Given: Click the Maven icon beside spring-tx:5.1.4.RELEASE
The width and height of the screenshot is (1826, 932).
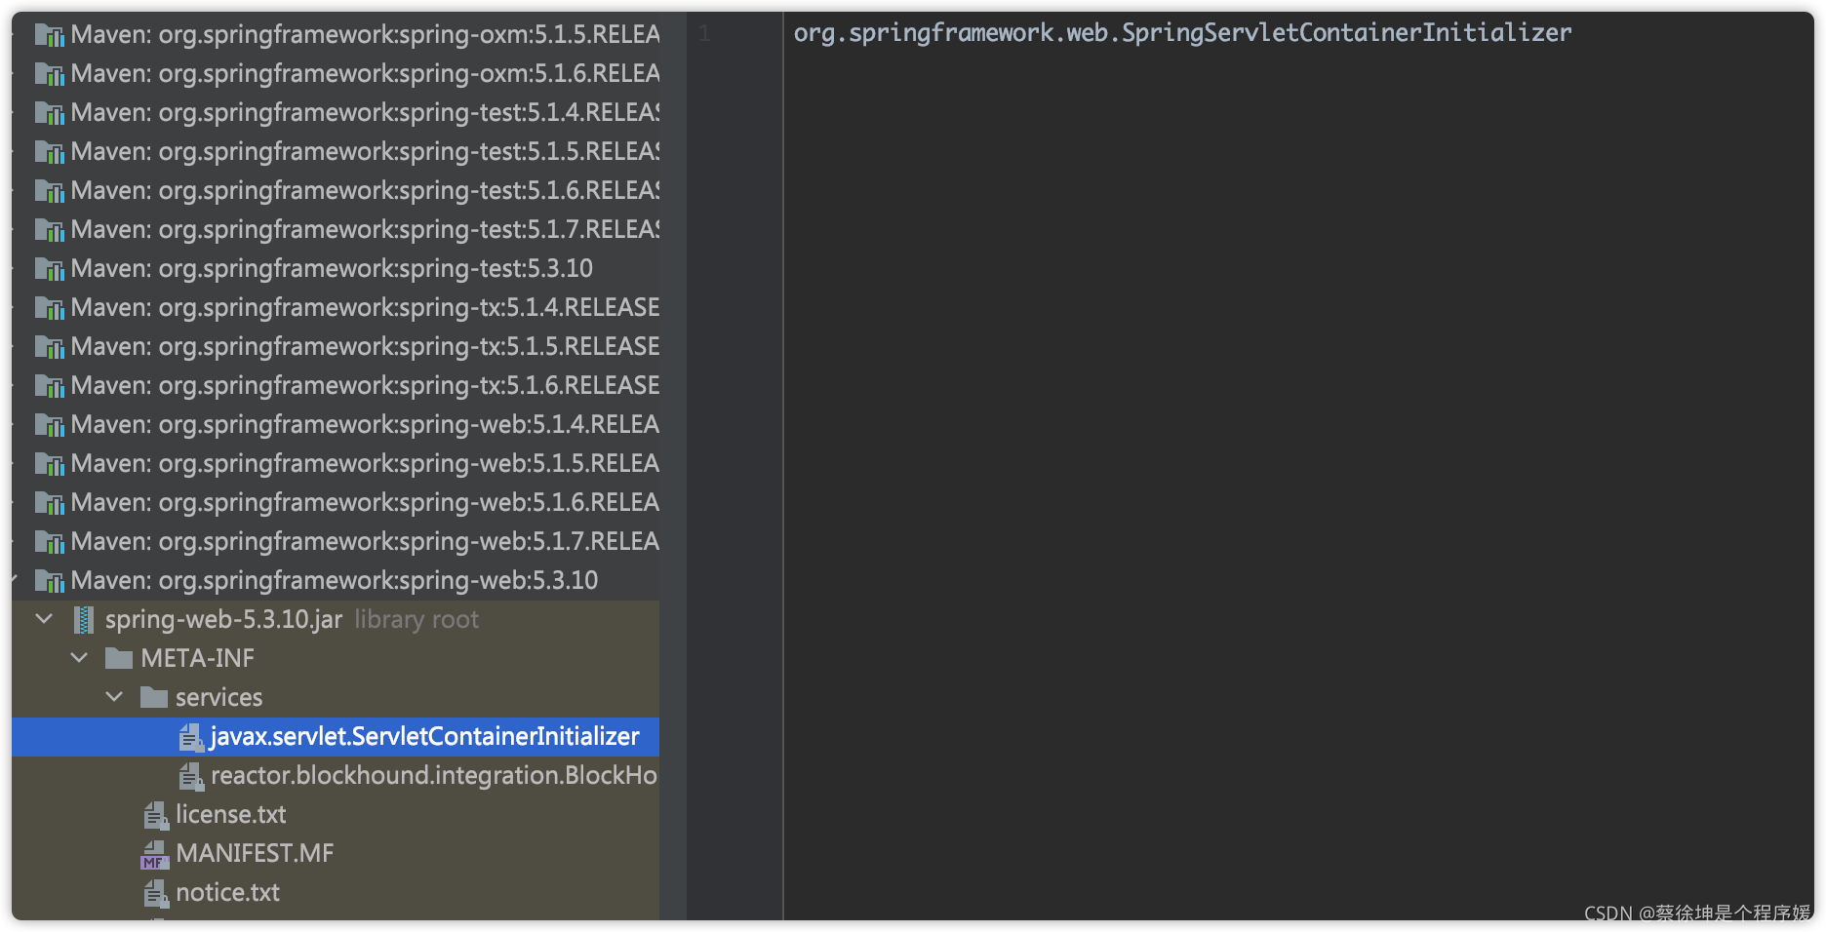Looking at the screenshot, I should (x=50, y=307).
